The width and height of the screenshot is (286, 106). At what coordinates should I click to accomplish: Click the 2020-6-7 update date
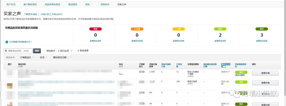(x=225, y=72)
